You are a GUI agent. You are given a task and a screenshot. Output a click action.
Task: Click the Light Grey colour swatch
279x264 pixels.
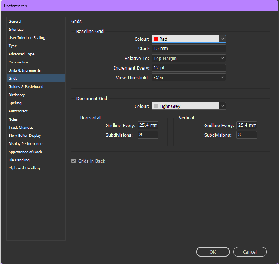coord(156,106)
